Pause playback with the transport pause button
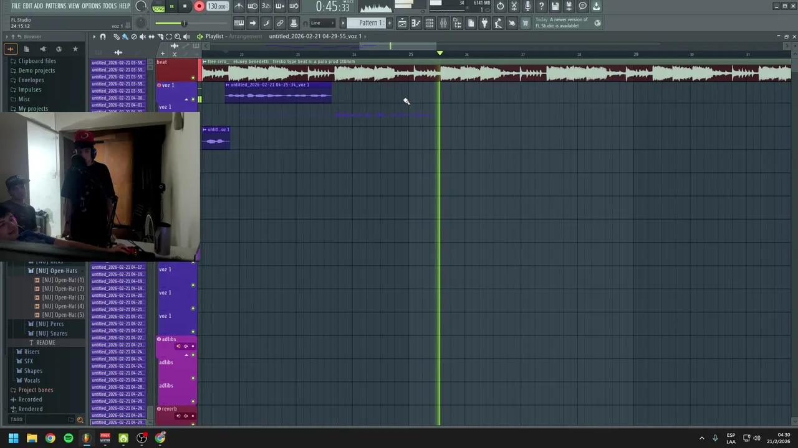Screen dimensions: 798x448 click(x=171, y=6)
